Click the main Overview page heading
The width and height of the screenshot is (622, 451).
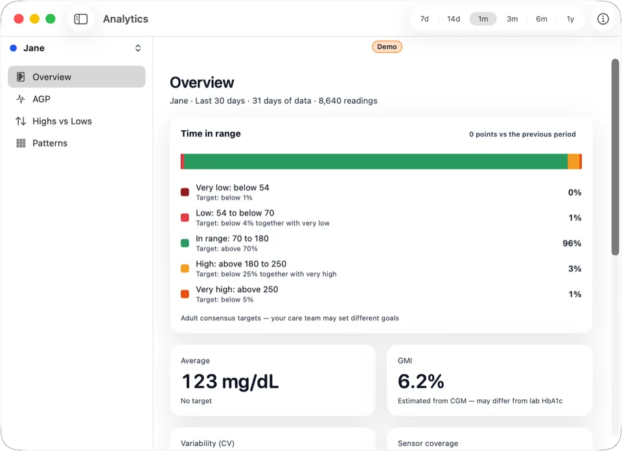point(202,82)
